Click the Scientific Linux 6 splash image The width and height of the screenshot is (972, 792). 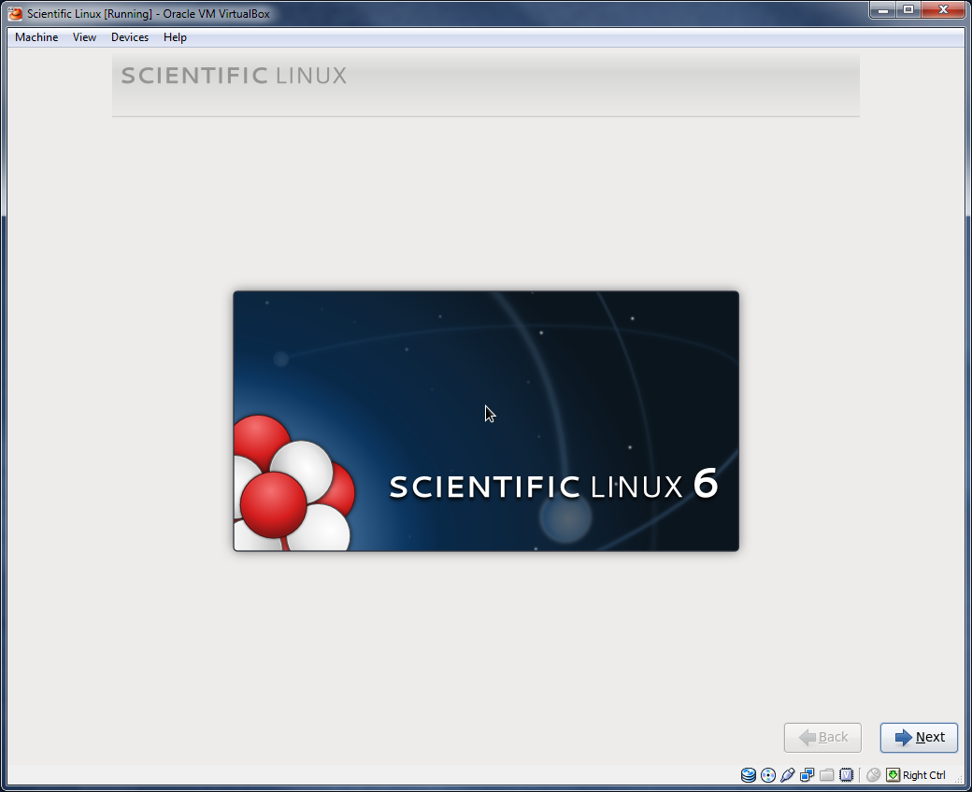coord(486,420)
